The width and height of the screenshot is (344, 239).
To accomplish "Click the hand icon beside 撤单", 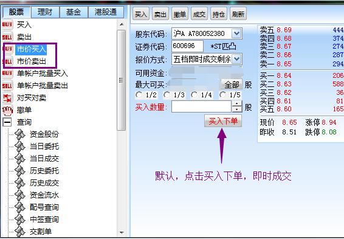I will (x=8, y=110).
